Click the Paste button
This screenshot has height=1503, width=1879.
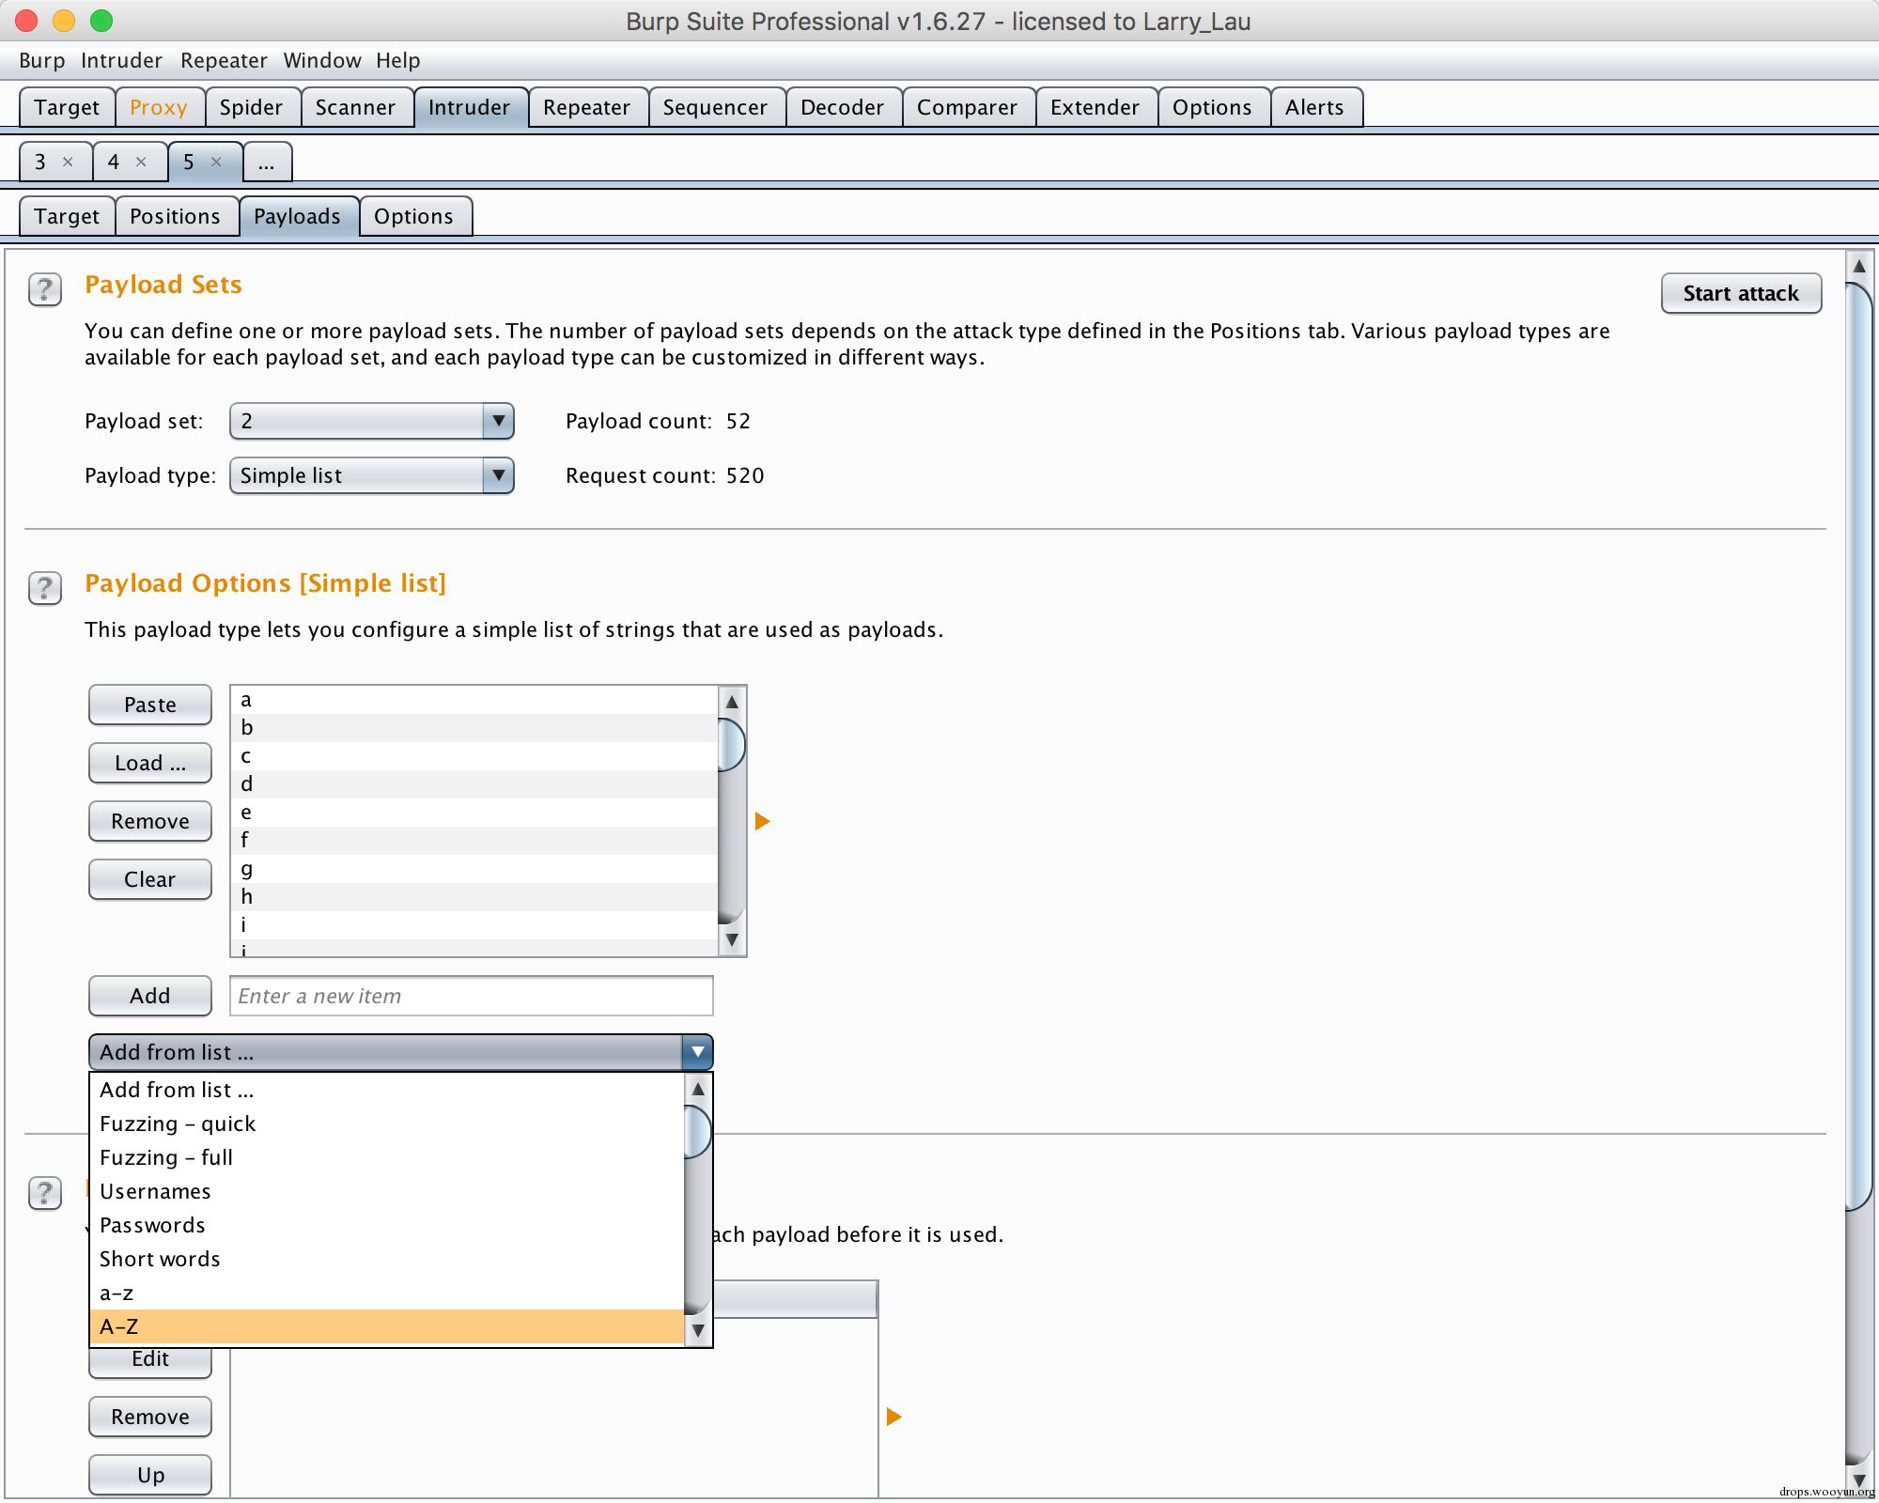click(150, 705)
